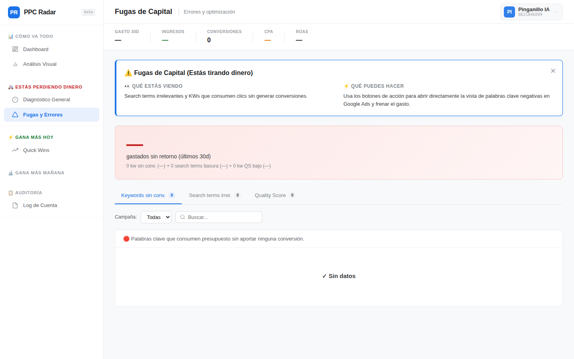Click the 0 badge on Search terms irrel. tab

[x=238, y=195]
